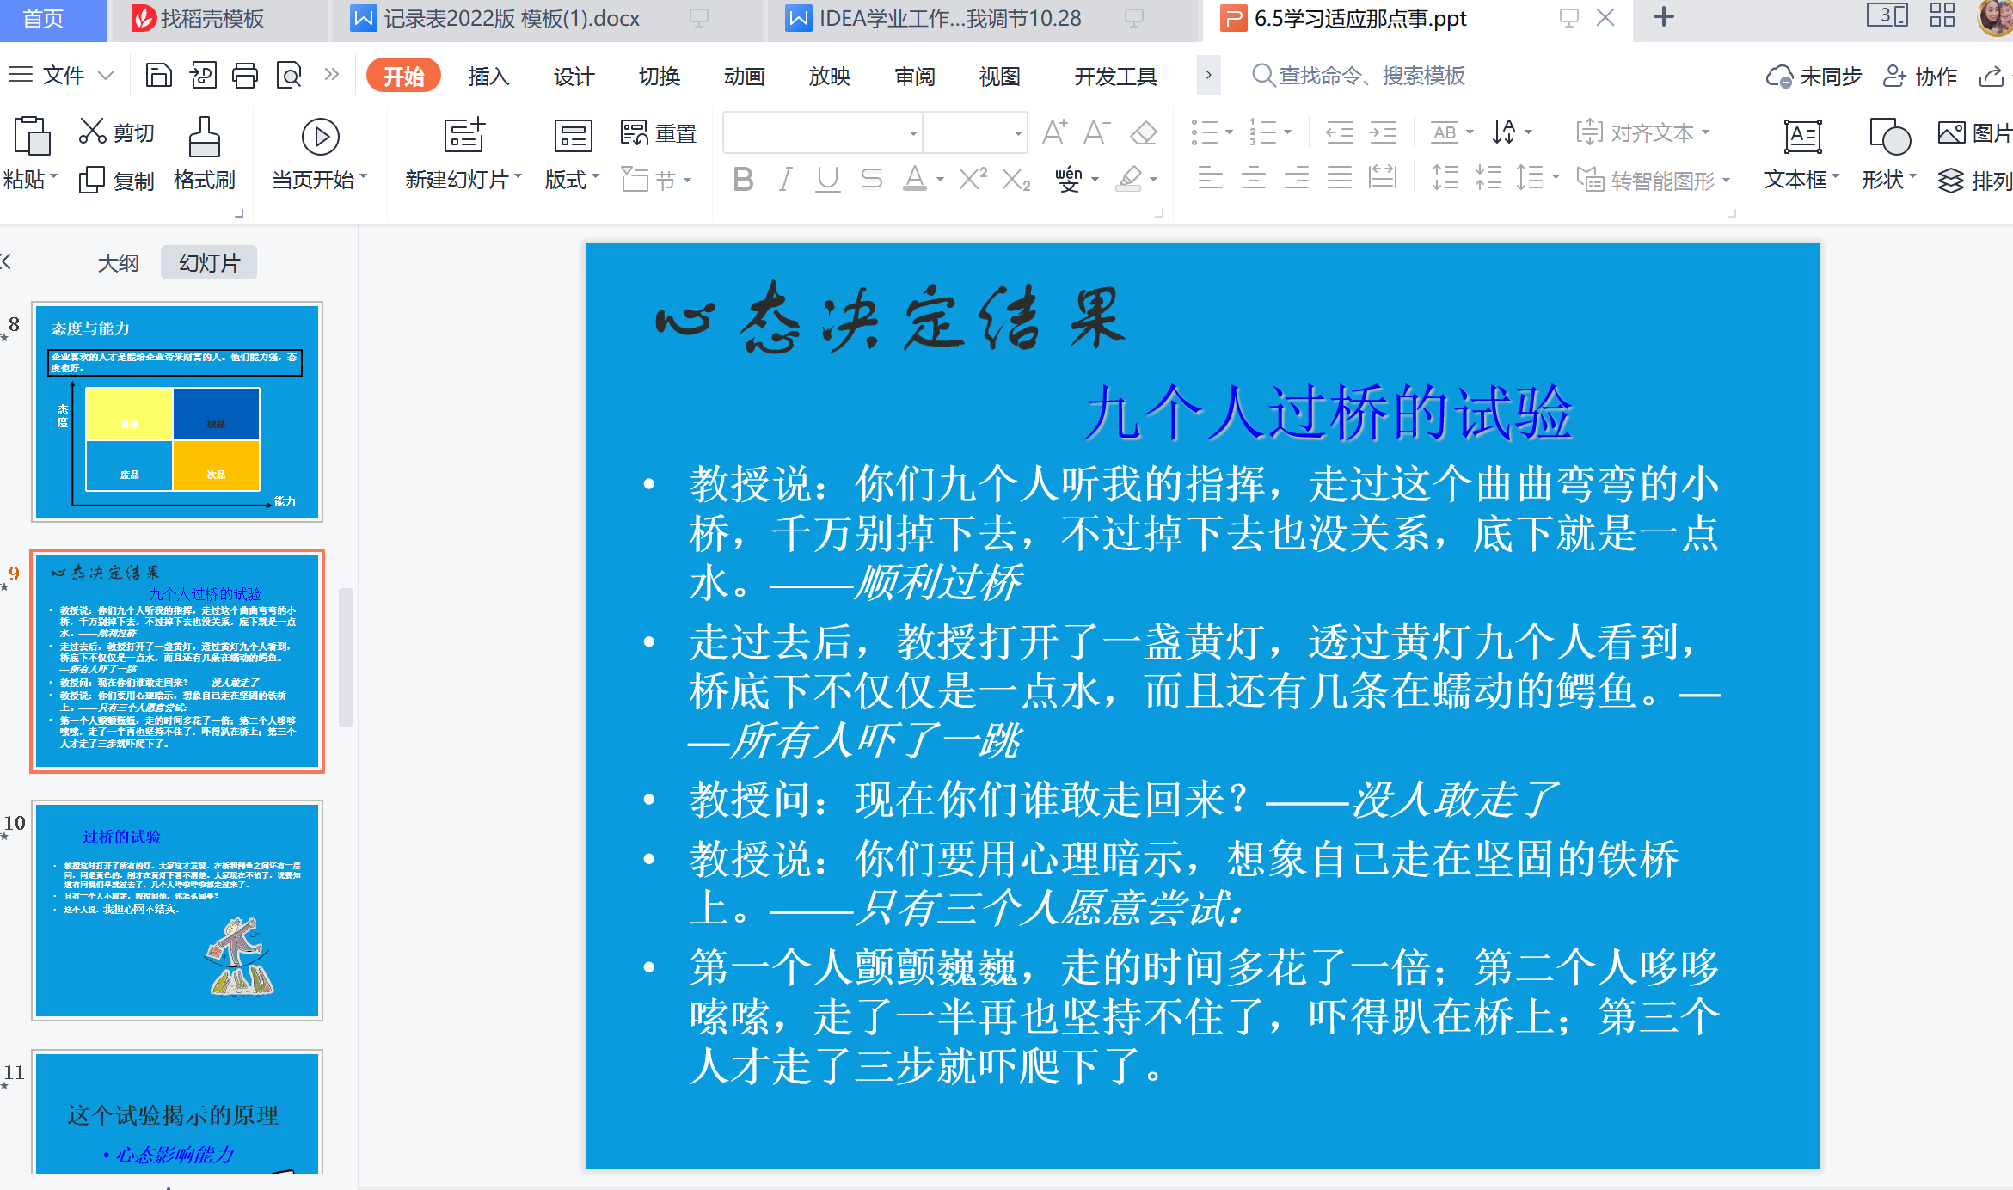Click the print icon in quick toolbar
Screen dimensions: 2013x1190
245,76
